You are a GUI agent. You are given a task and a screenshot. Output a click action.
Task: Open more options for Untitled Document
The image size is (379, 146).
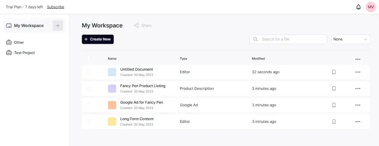coord(358,72)
